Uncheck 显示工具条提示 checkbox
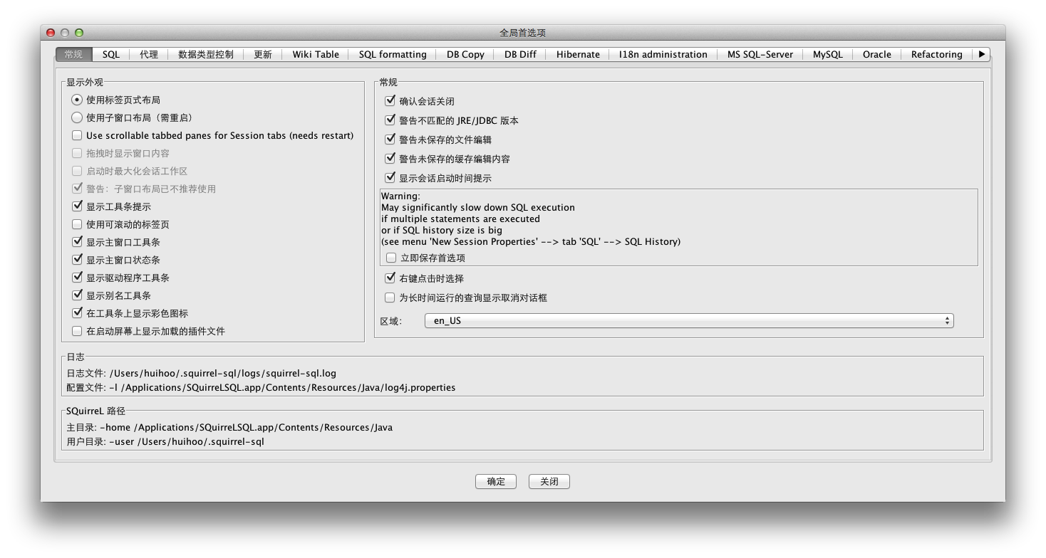Viewport: 1046px width, 558px height. (77, 207)
